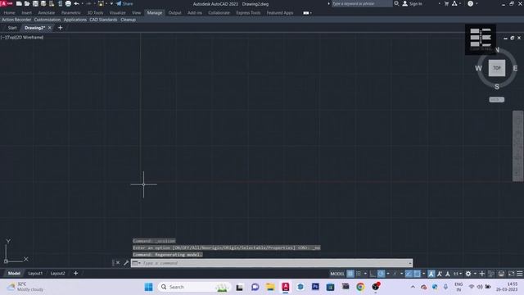This screenshot has height=295, width=524.
Task: Toggle the drawing grid display in status bar
Action: click(x=350, y=274)
